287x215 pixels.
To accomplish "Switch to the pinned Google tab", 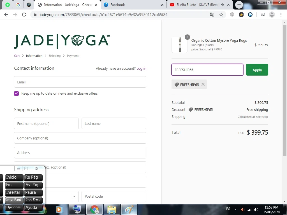I will pyautogui.click(x=18, y=5).
